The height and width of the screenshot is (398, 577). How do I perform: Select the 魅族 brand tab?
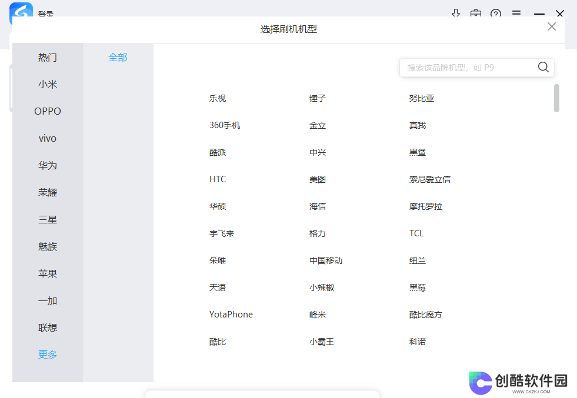coord(48,246)
